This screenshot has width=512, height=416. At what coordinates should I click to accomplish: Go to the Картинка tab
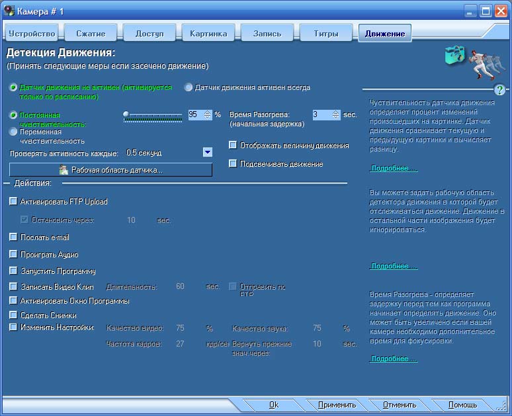(x=208, y=33)
